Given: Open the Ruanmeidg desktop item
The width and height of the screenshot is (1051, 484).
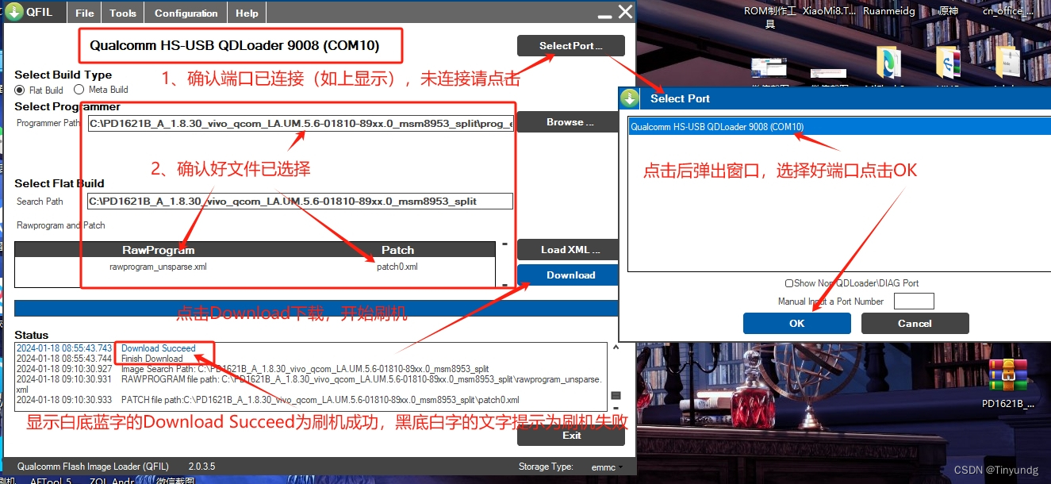Looking at the screenshot, I should 888,11.
